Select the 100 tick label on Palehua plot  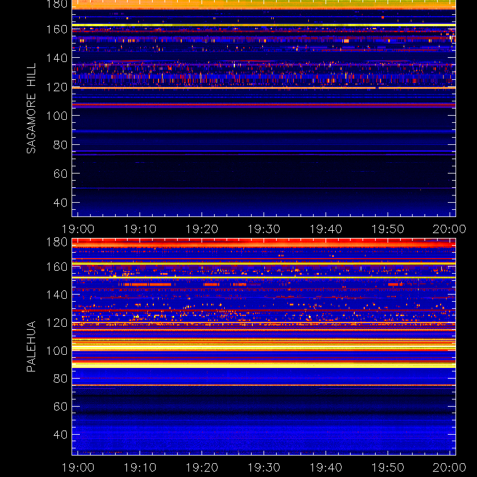click(57, 351)
